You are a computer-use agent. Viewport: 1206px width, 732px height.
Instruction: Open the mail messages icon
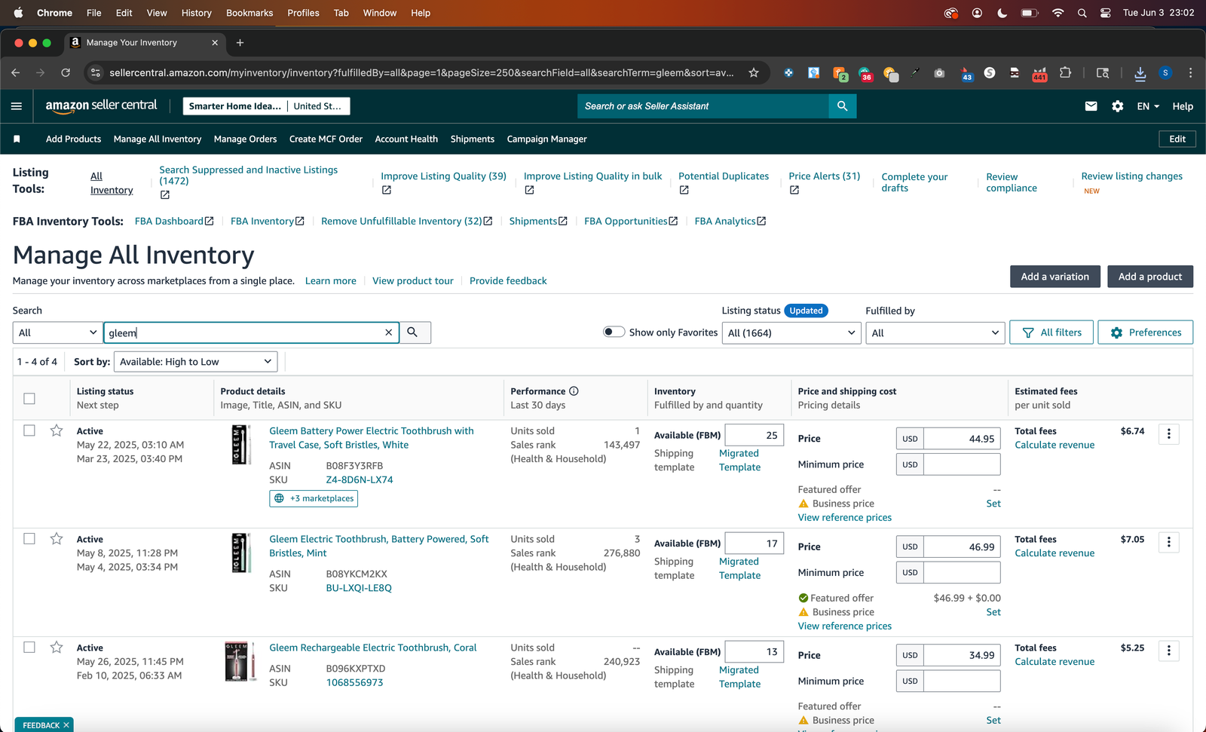pyautogui.click(x=1091, y=106)
